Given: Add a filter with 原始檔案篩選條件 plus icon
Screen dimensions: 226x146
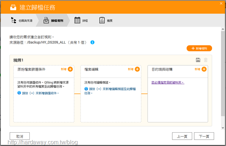Looking at the screenshot, I should point(70,69).
